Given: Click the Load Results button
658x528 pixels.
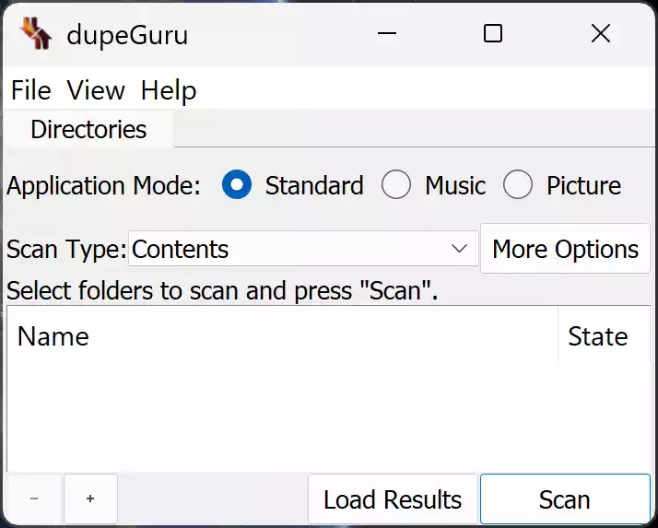Looking at the screenshot, I should [x=393, y=499].
